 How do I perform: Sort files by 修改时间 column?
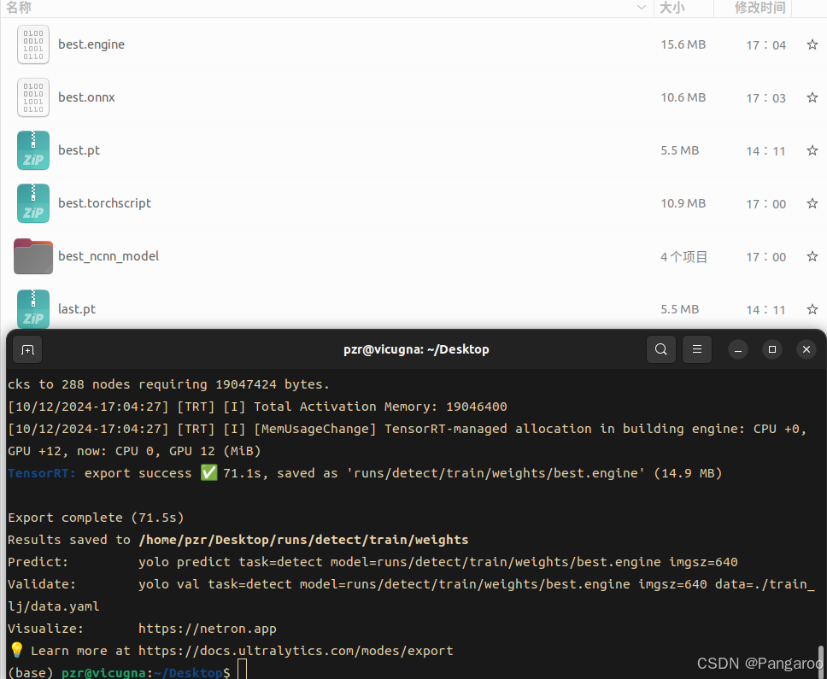point(753,8)
